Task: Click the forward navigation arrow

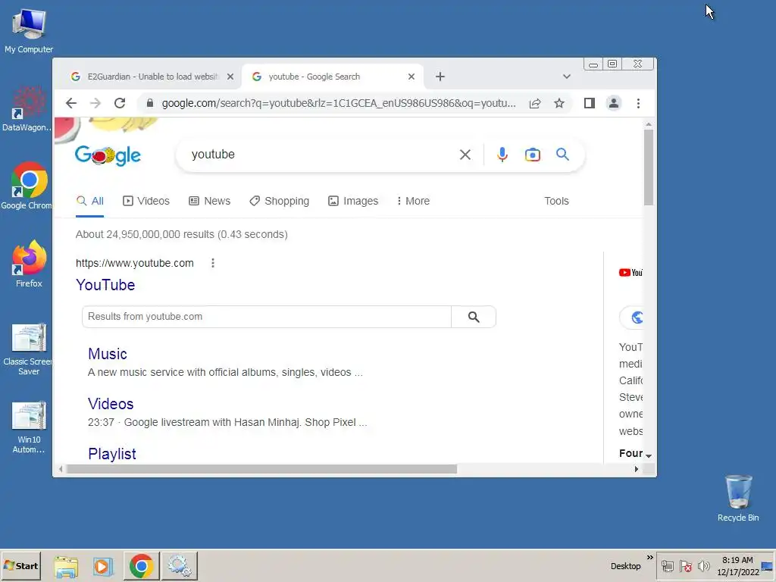Action: tap(95, 103)
